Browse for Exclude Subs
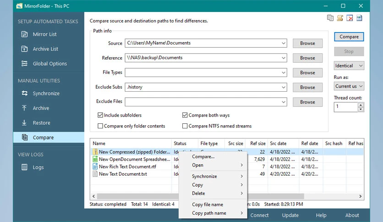Image resolution: width=383 pixels, height=222 pixels. (x=307, y=87)
